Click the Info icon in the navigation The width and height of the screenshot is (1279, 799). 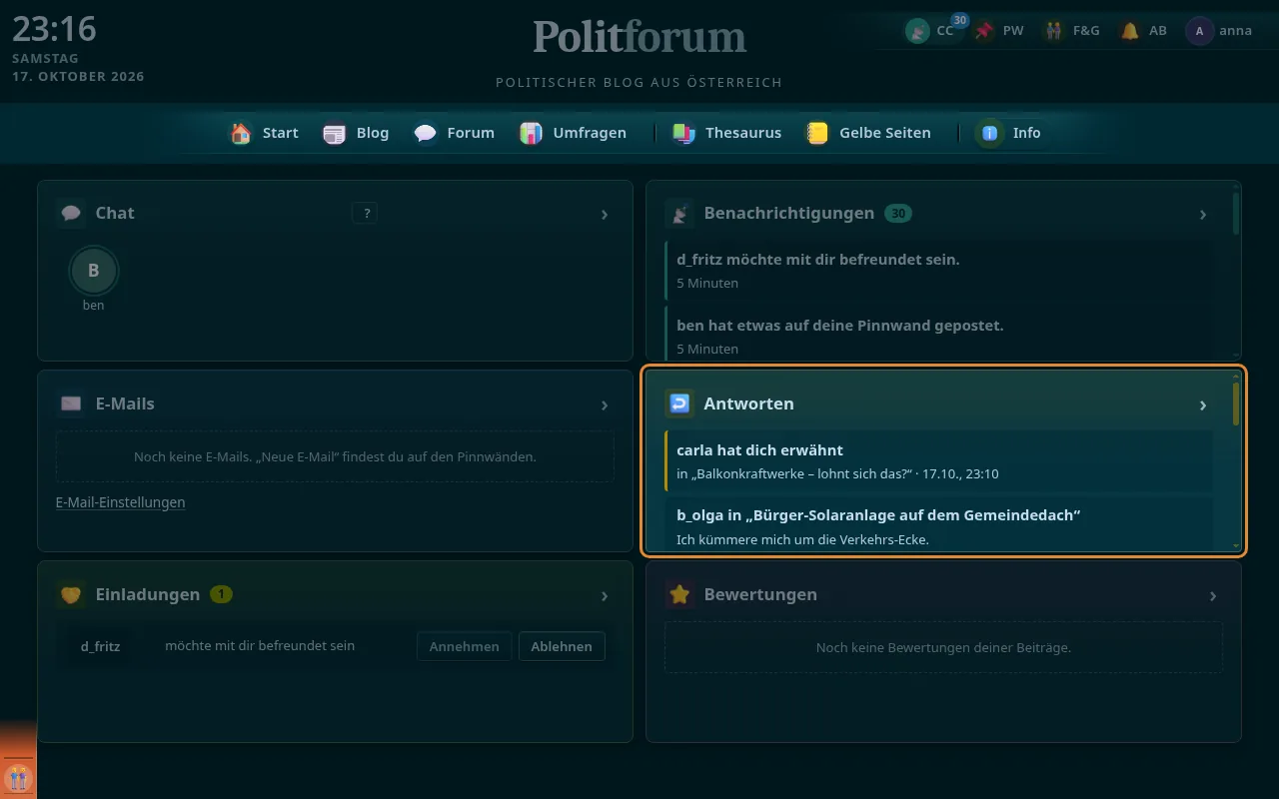pyautogui.click(x=990, y=133)
